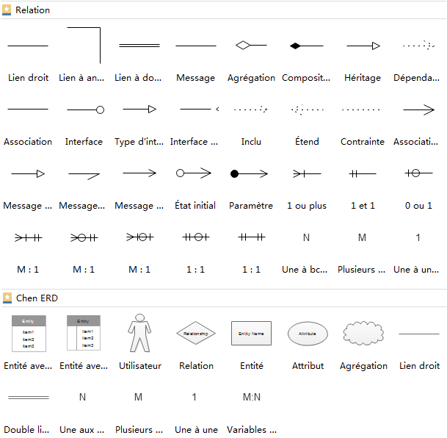
Task: Pick the Héritage arrow connector
Action: pos(363,46)
